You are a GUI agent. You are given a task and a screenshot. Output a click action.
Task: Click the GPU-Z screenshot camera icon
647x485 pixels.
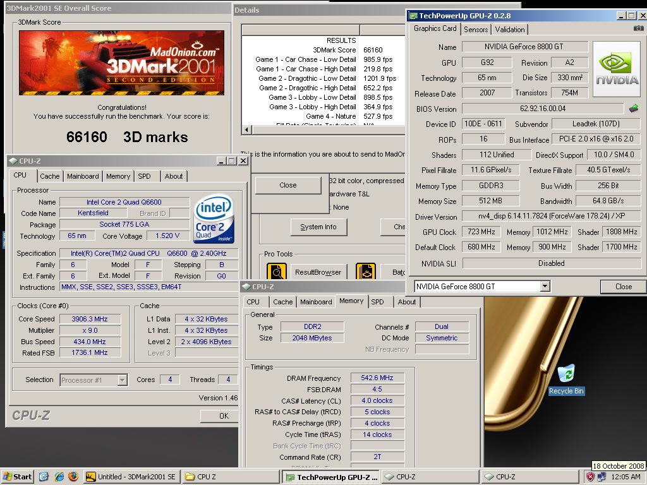pyautogui.click(x=638, y=28)
